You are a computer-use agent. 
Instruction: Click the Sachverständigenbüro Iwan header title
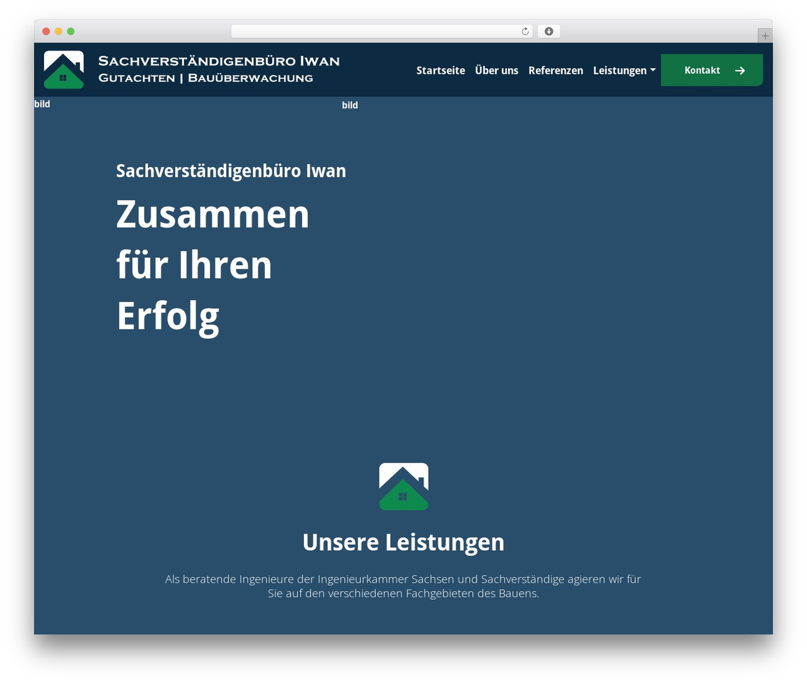point(219,61)
